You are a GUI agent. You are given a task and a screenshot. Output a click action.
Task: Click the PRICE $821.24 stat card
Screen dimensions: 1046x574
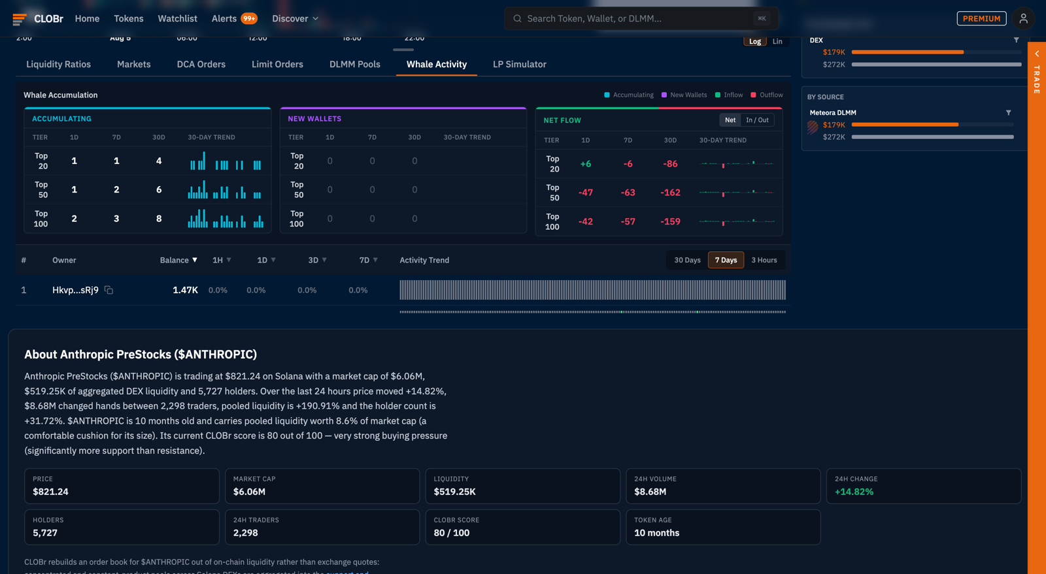(x=122, y=486)
